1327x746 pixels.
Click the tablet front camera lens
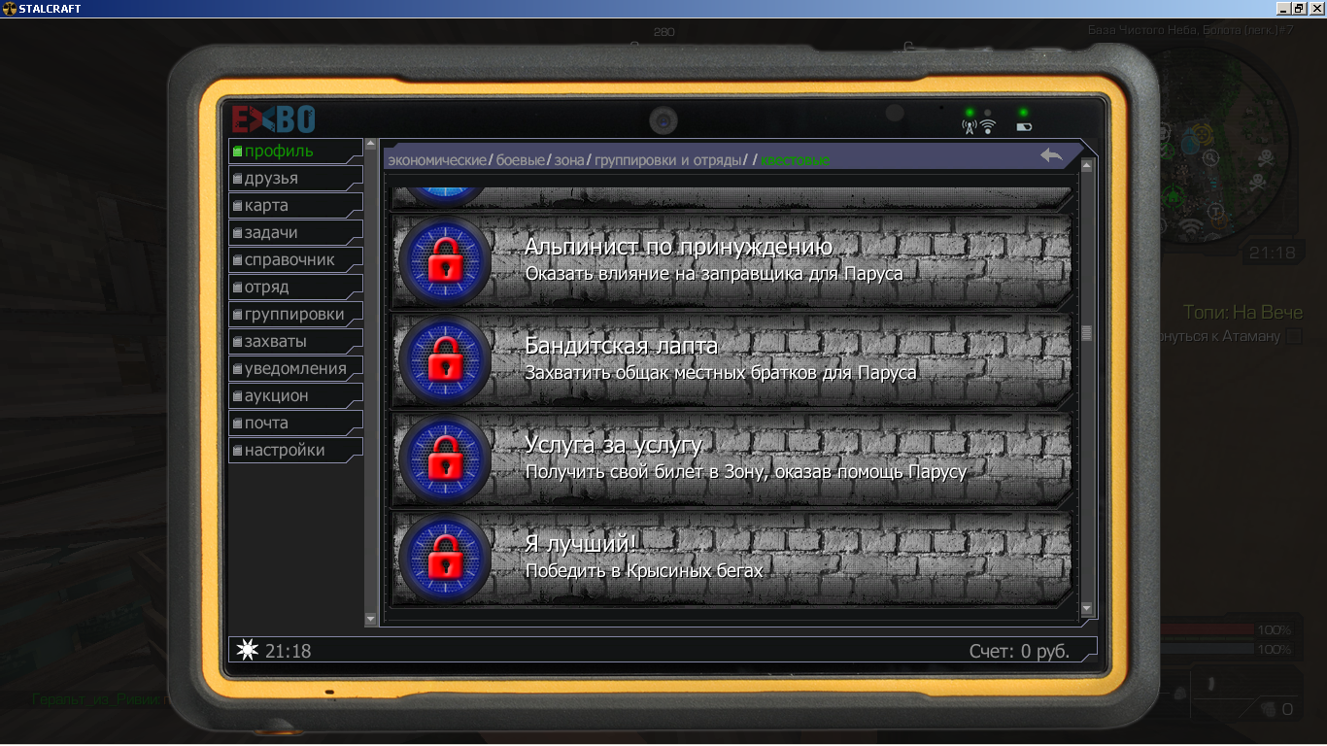point(663,121)
